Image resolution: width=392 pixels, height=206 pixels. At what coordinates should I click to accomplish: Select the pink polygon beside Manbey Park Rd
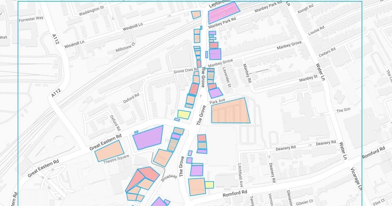click(x=223, y=13)
